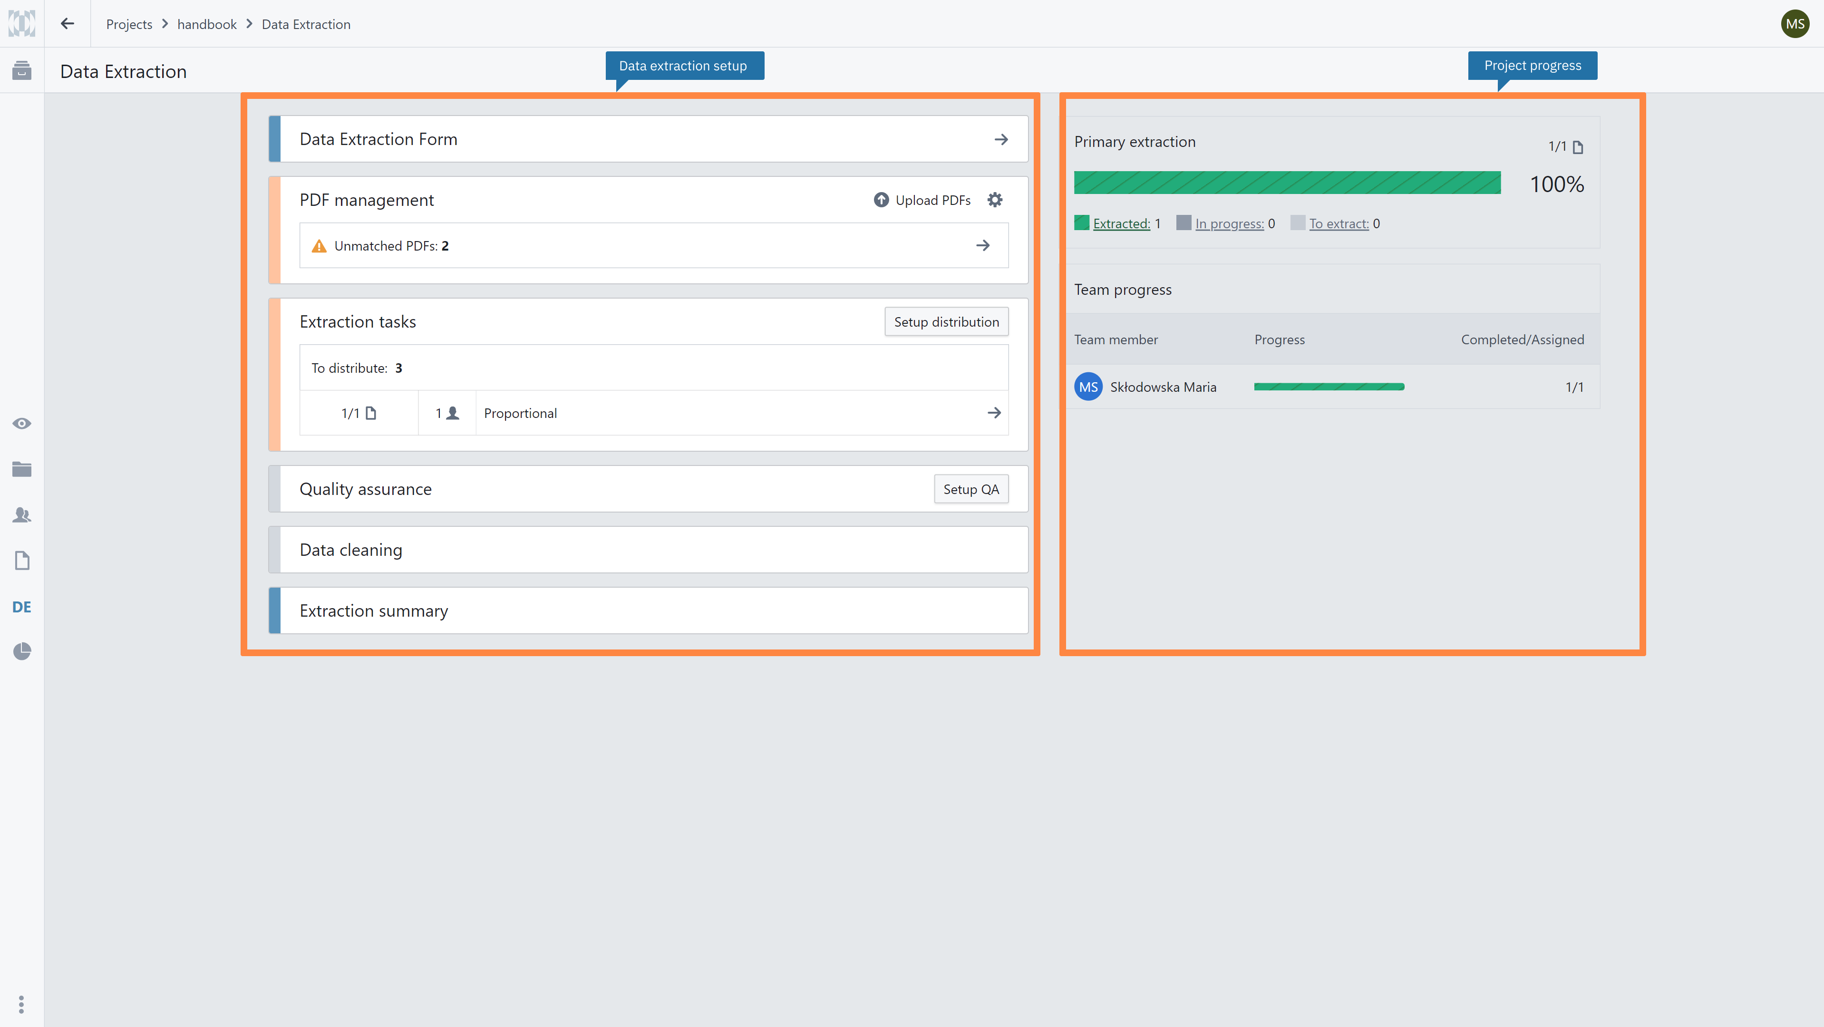
Task: Open the team members icon in sidebar
Action: [x=22, y=514]
